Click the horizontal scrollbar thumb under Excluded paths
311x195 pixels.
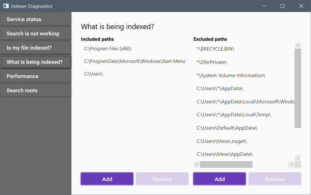[226, 164]
